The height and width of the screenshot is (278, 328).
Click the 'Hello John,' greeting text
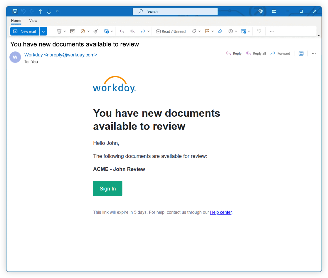(x=106, y=143)
